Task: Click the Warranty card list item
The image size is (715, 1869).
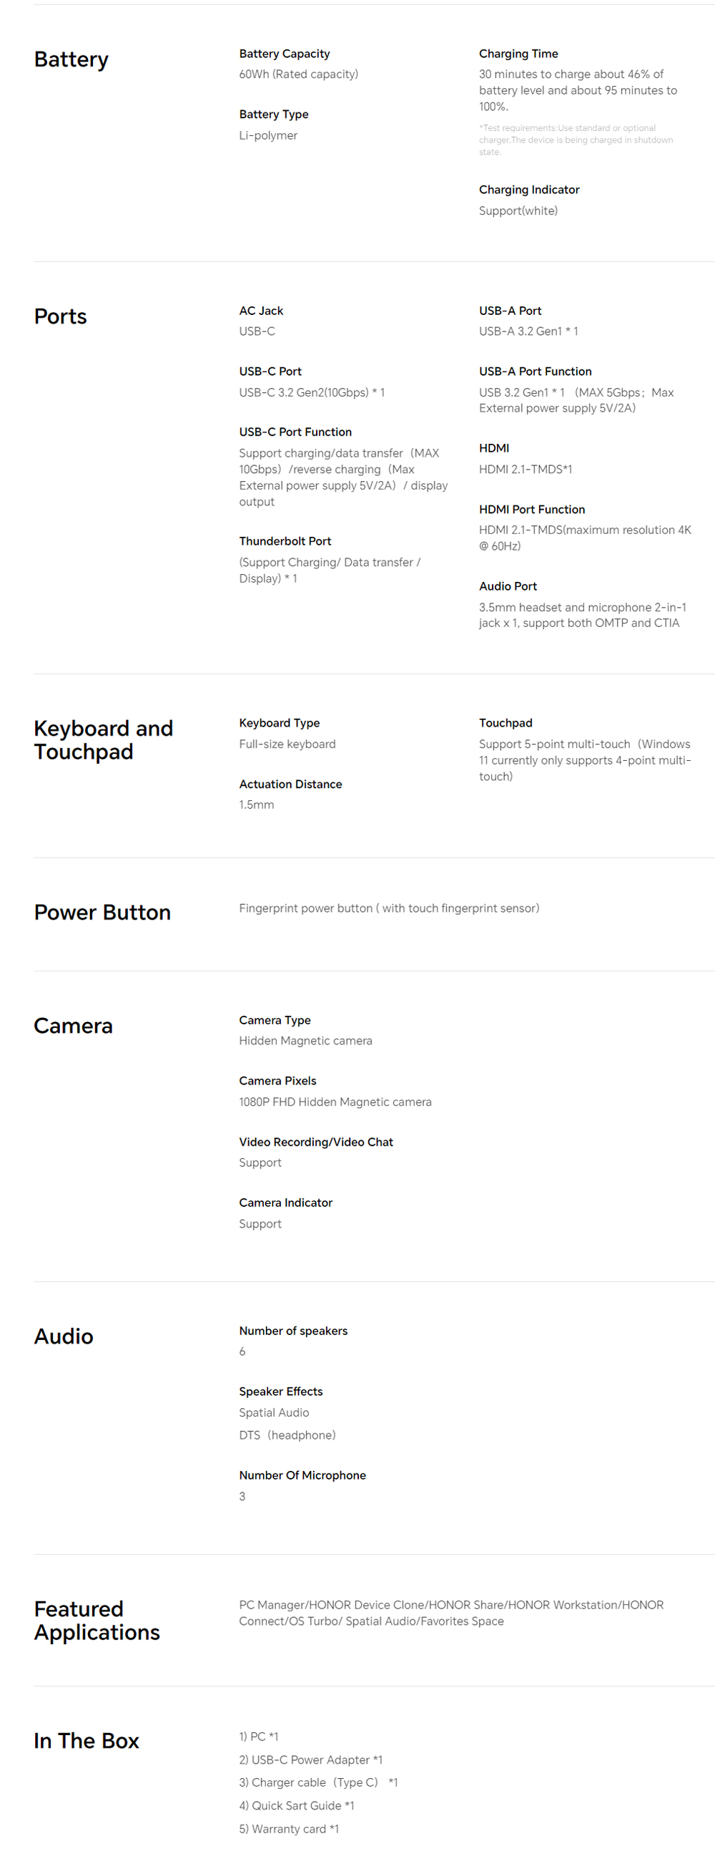Action: 289,1828
